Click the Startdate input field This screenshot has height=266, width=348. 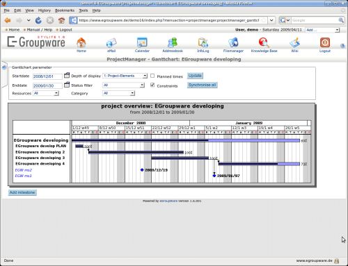click(47, 76)
